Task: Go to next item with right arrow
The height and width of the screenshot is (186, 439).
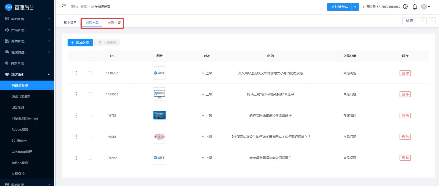Action: coord(432,21)
